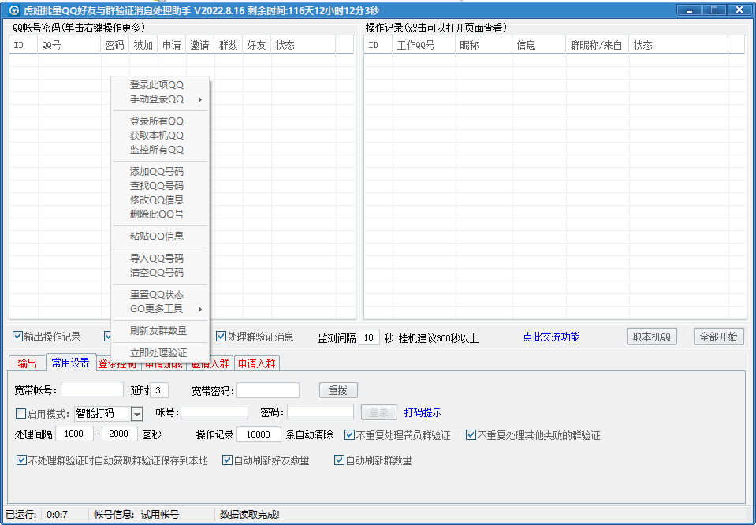Image resolution: width=756 pixels, height=525 pixels.
Task: Open the 申请入群 tab
Action: click(257, 363)
